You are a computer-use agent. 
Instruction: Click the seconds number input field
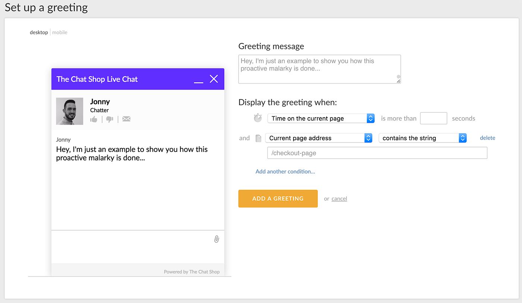(434, 118)
